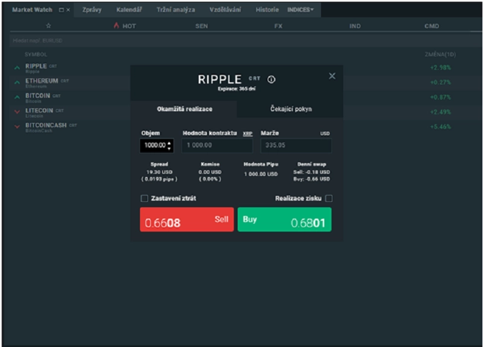Screen dimensions: 483x347
Task: Enable Realizace zisku checkbox
Action: 328,198
